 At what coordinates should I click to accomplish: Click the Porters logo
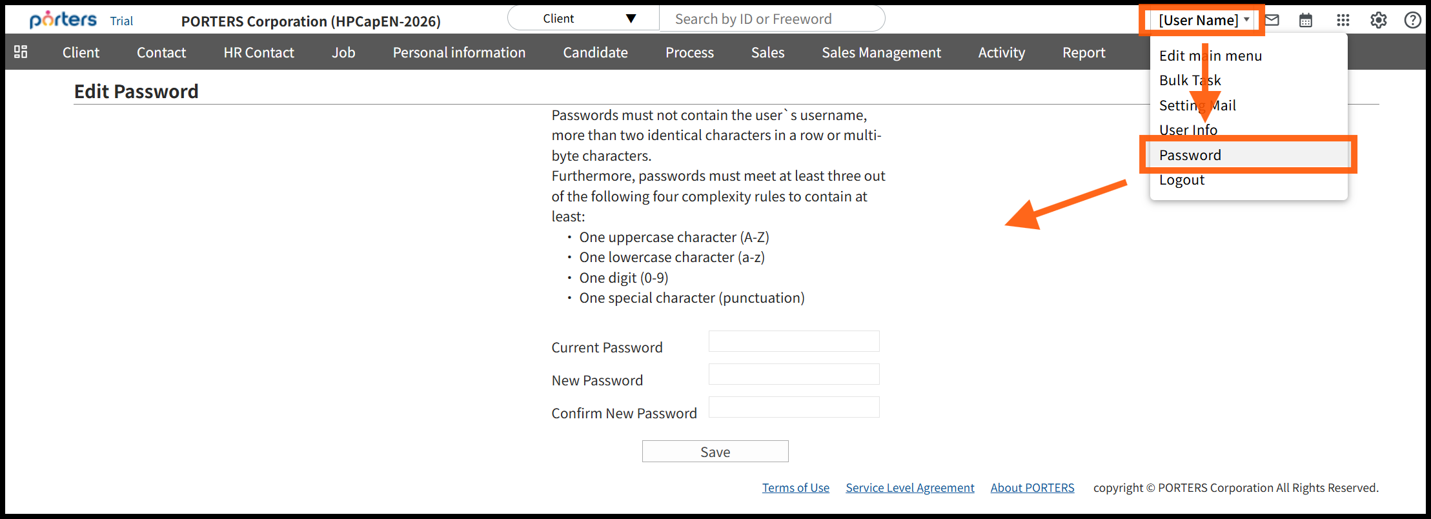click(63, 20)
